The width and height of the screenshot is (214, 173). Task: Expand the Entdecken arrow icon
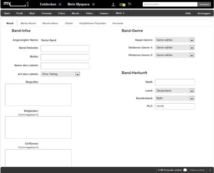click(x=60, y=4)
